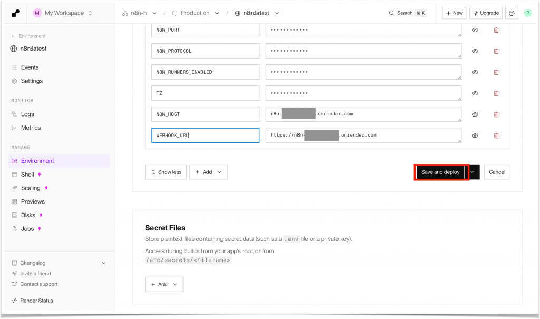Click the N8N_HOST value field
This screenshot has height=319, width=540.
coord(363,114)
